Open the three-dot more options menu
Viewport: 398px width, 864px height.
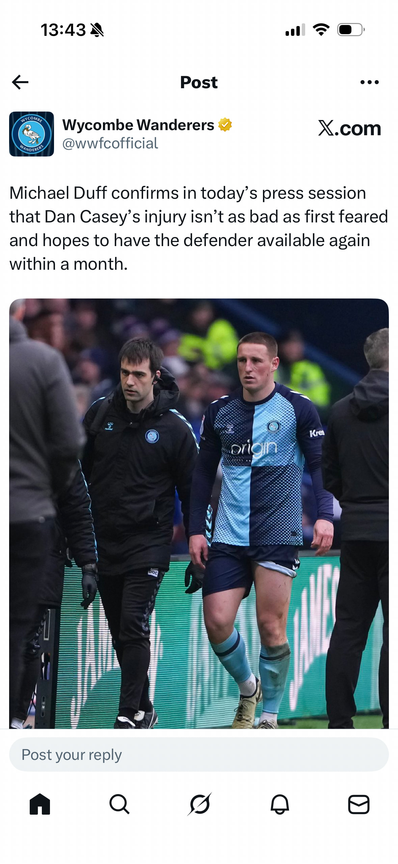tap(370, 82)
